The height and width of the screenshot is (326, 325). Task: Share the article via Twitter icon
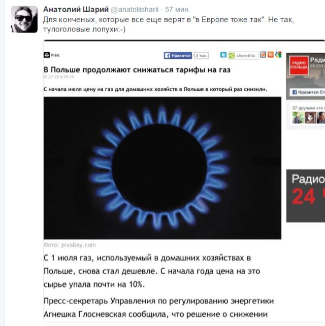pyautogui.click(x=223, y=55)
